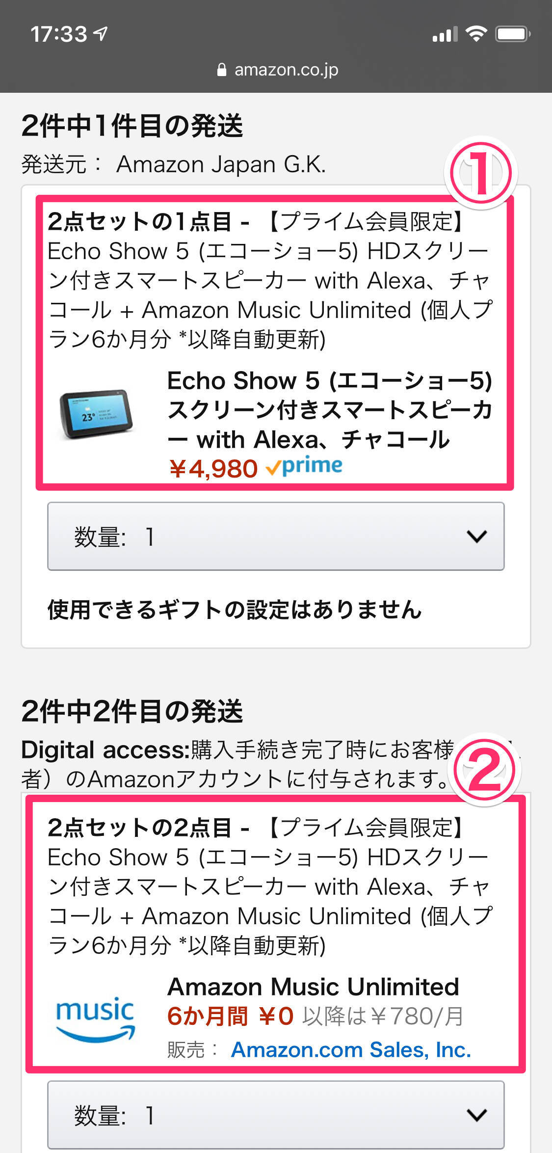Open the second 数量 dropdown under Music Unlimited
This screenshot has width=552, height=1153.
tap(276, 1115)
